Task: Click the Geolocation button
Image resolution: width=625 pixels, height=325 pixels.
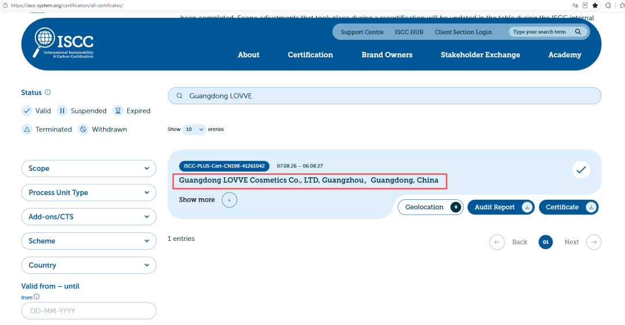Action: tap(431, 207)
